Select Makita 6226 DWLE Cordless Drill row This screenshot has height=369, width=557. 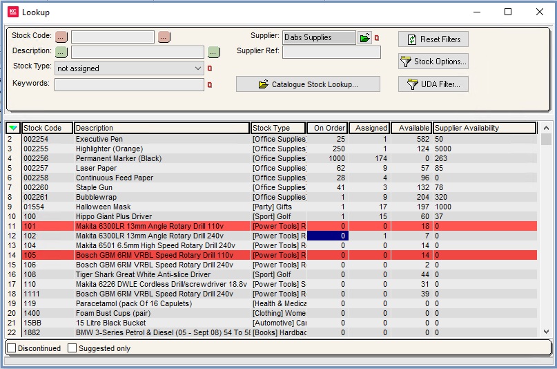pyautogui.click(x=271, y=284)
